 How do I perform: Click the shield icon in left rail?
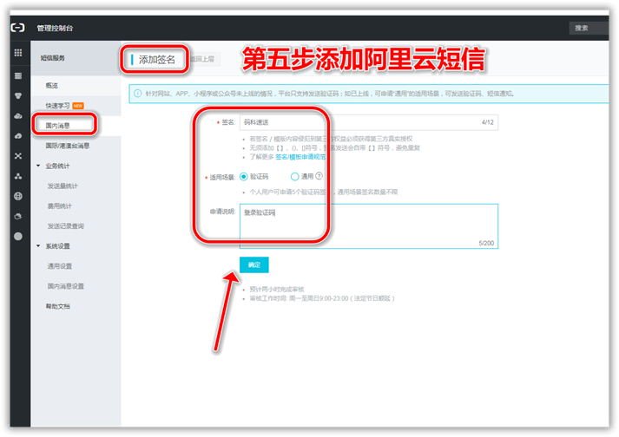click(x=18, y=96)
